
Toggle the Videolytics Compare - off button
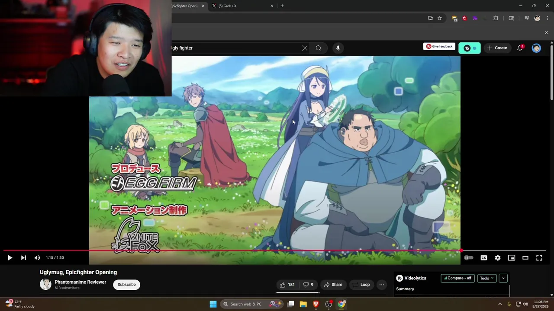point(457,278)
